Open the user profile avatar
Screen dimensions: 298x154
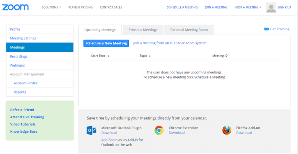271,7
